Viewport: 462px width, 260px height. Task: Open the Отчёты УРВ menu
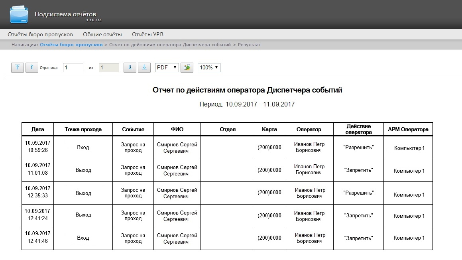147,34
